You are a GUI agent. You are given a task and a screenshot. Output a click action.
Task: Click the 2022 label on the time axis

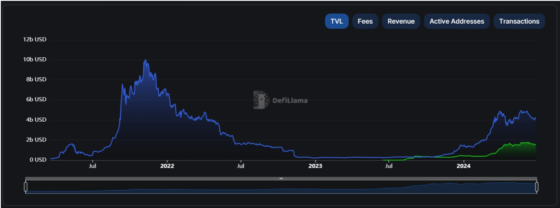167,166
